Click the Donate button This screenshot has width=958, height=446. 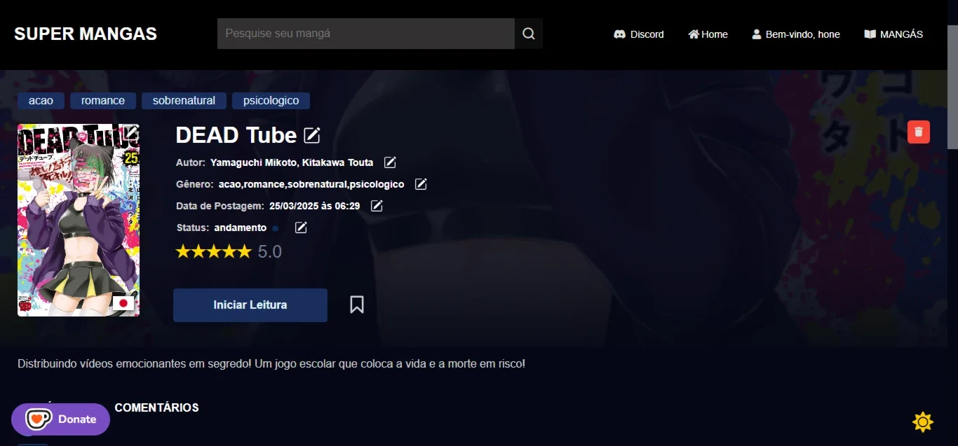(x=61, y=419)
